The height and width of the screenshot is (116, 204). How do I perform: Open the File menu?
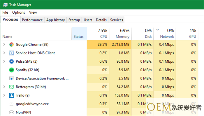click(x=5, y=12)
